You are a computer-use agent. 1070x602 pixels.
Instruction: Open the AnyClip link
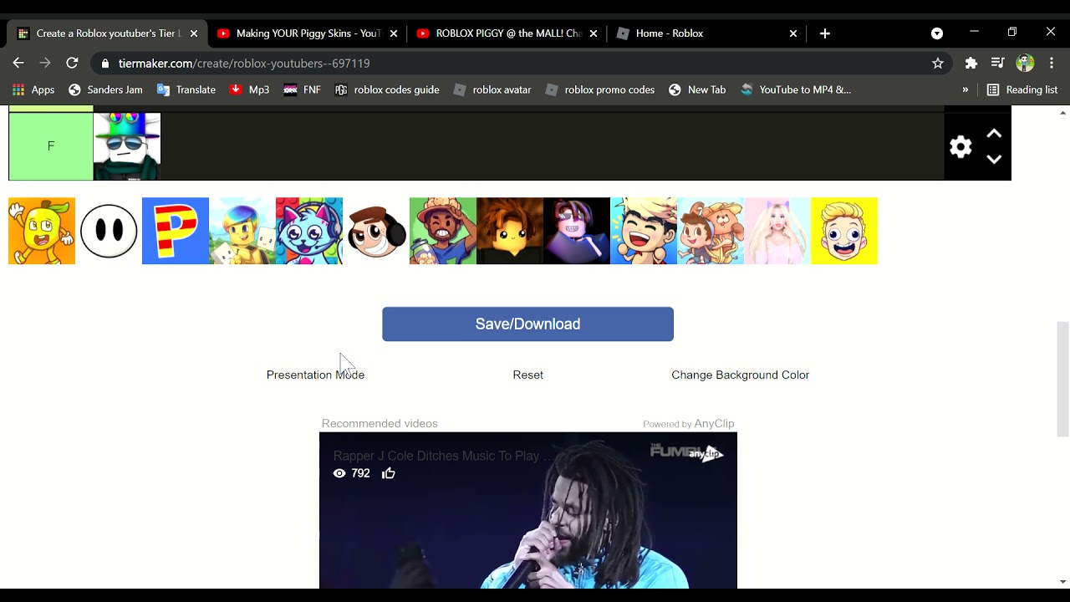(714, 424)
